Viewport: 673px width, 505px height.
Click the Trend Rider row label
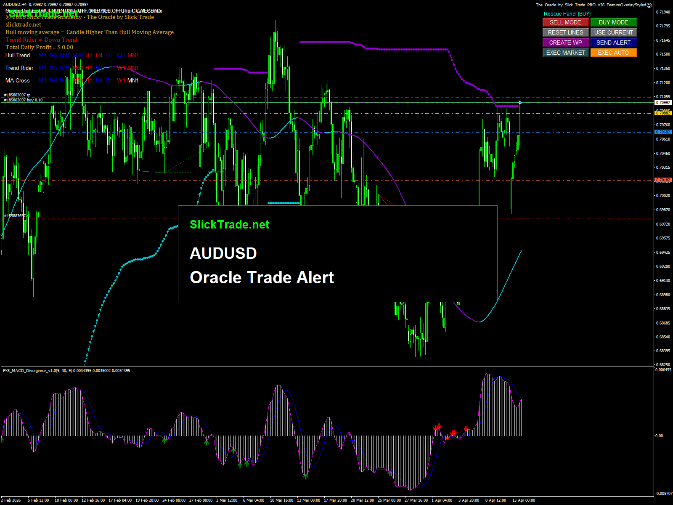19,68
